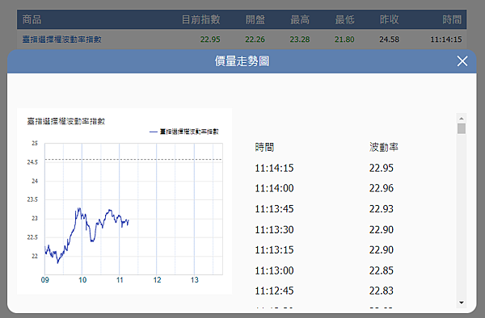This screenshot has width=485, height=318.
Task: Click volatility value 22.83
Action: tap(381, 291)
